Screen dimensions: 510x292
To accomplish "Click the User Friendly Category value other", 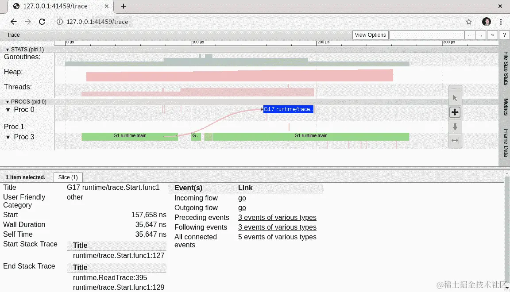I will [x=75, y=197].
